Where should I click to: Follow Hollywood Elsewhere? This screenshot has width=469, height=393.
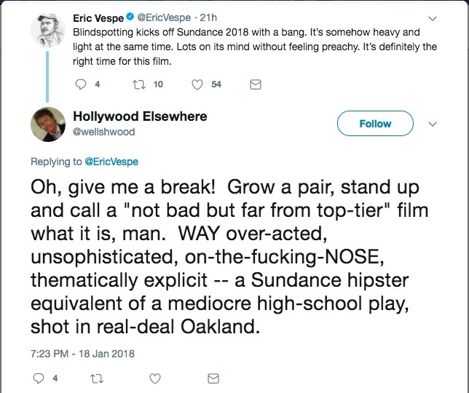(x=375, y=124)
